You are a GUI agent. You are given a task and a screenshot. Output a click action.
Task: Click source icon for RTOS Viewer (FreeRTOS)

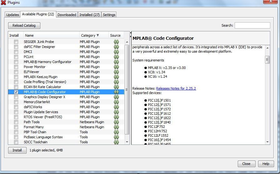pyautogui.click(x=116, y=117)
